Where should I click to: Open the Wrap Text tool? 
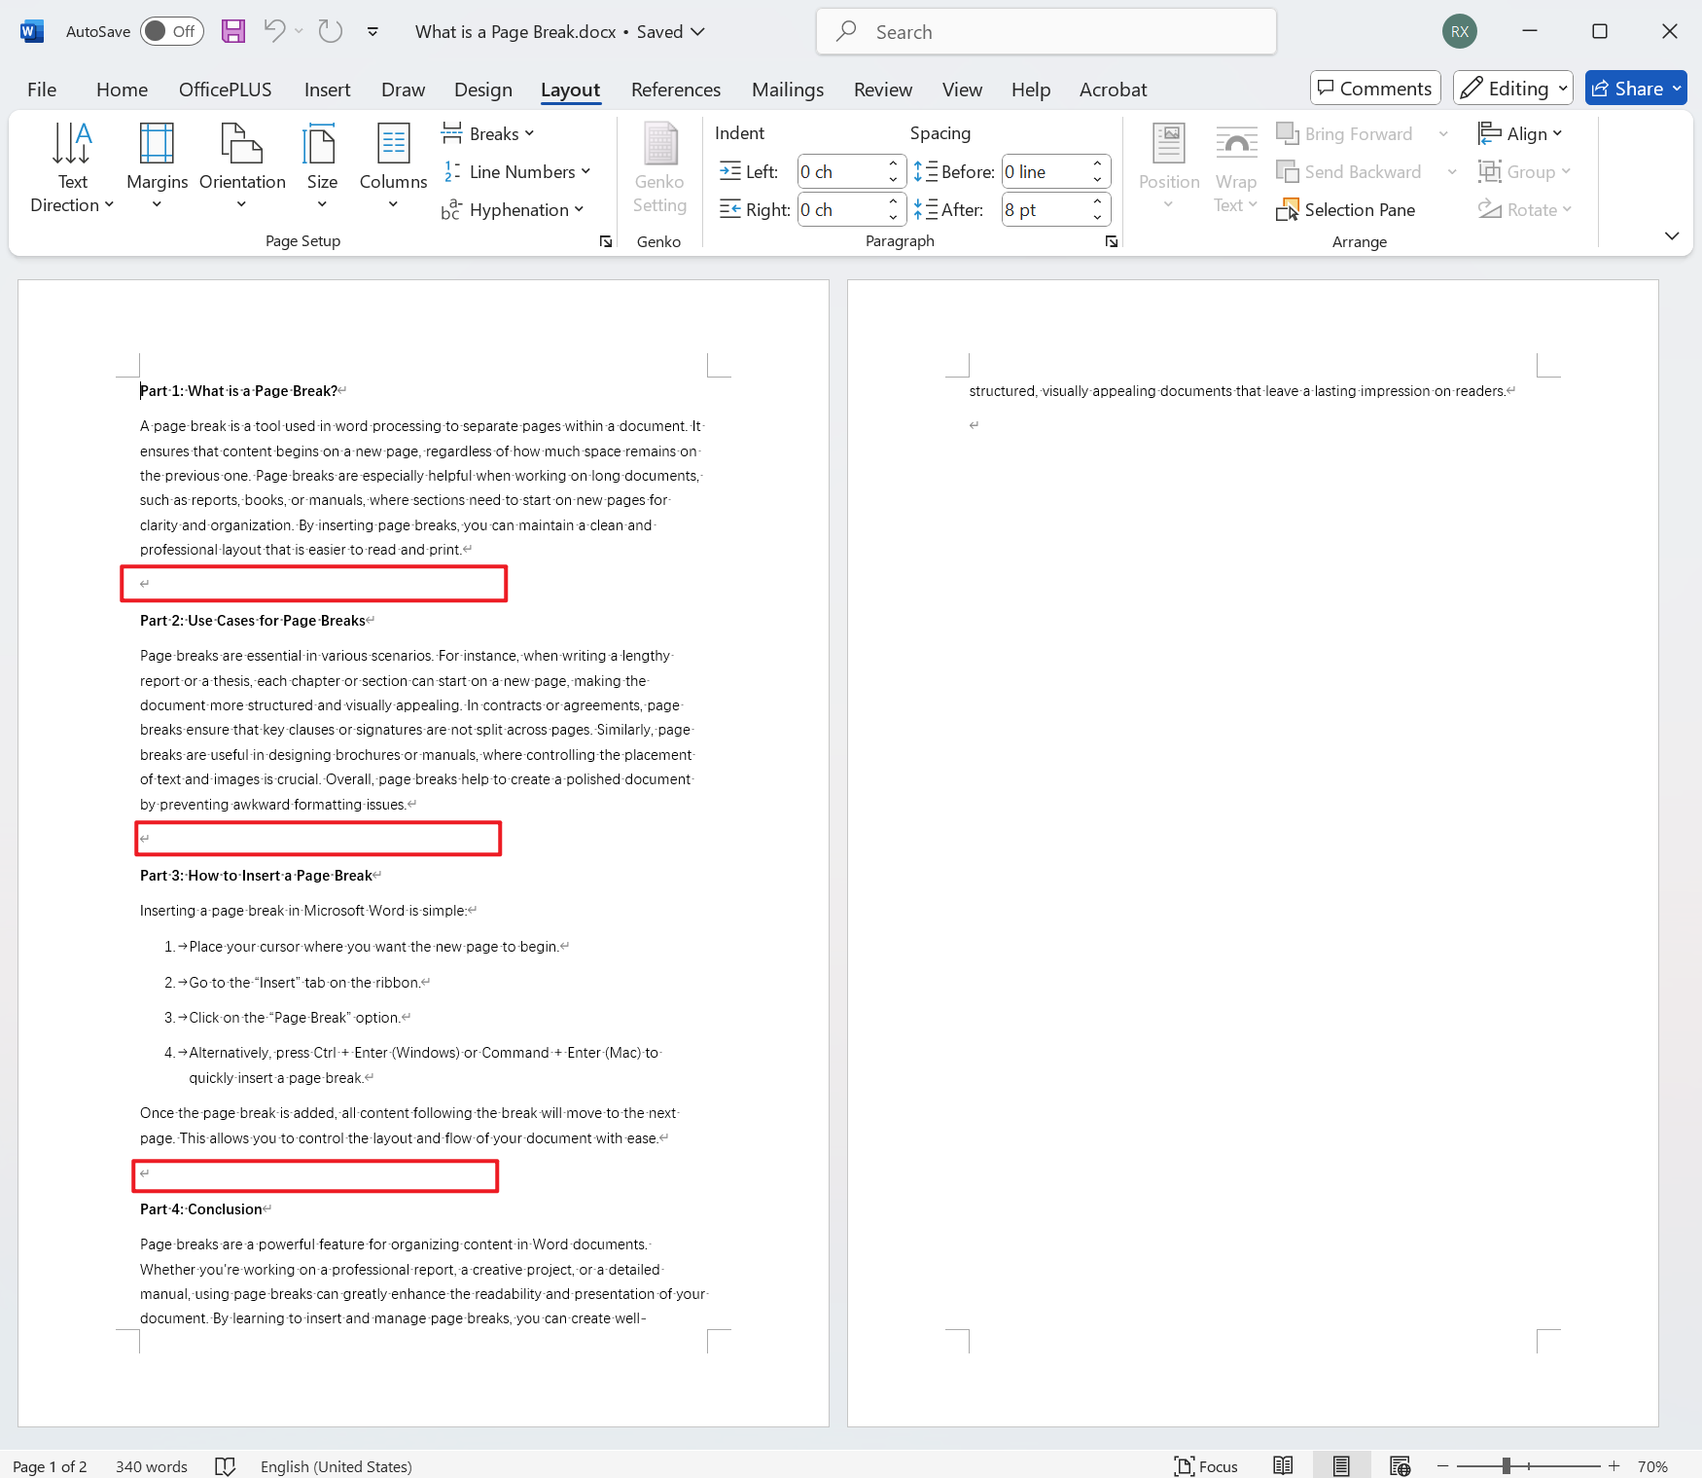[1235, 166]
